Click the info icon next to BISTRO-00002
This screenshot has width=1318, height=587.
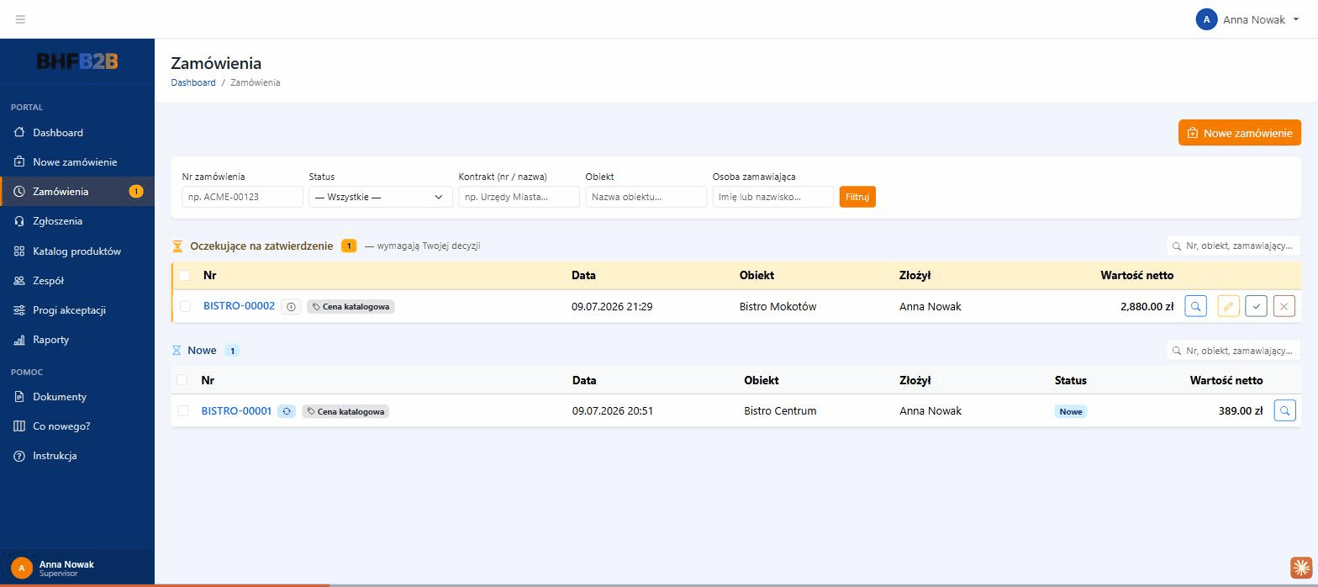click(291, 307)
